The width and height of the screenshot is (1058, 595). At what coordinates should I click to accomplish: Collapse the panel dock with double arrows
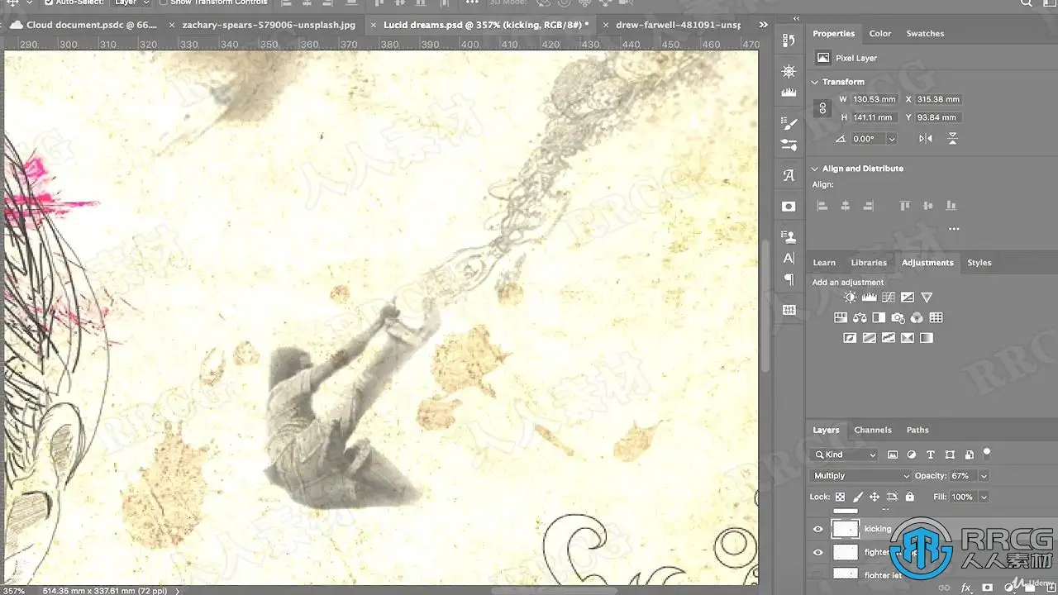(796, 18)
